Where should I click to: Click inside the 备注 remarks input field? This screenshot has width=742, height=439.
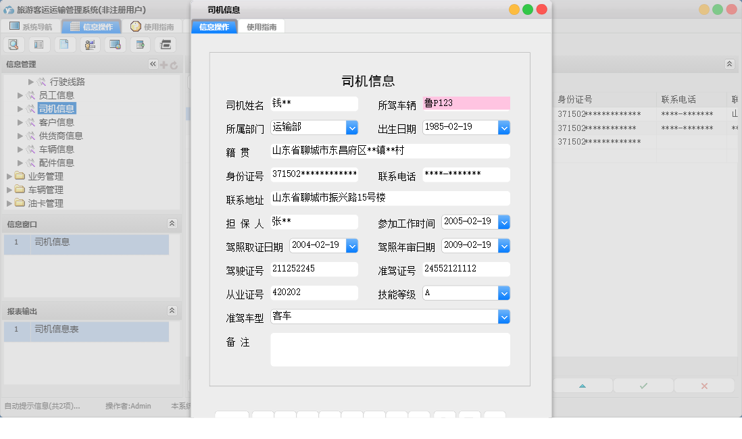coord(391,348)
